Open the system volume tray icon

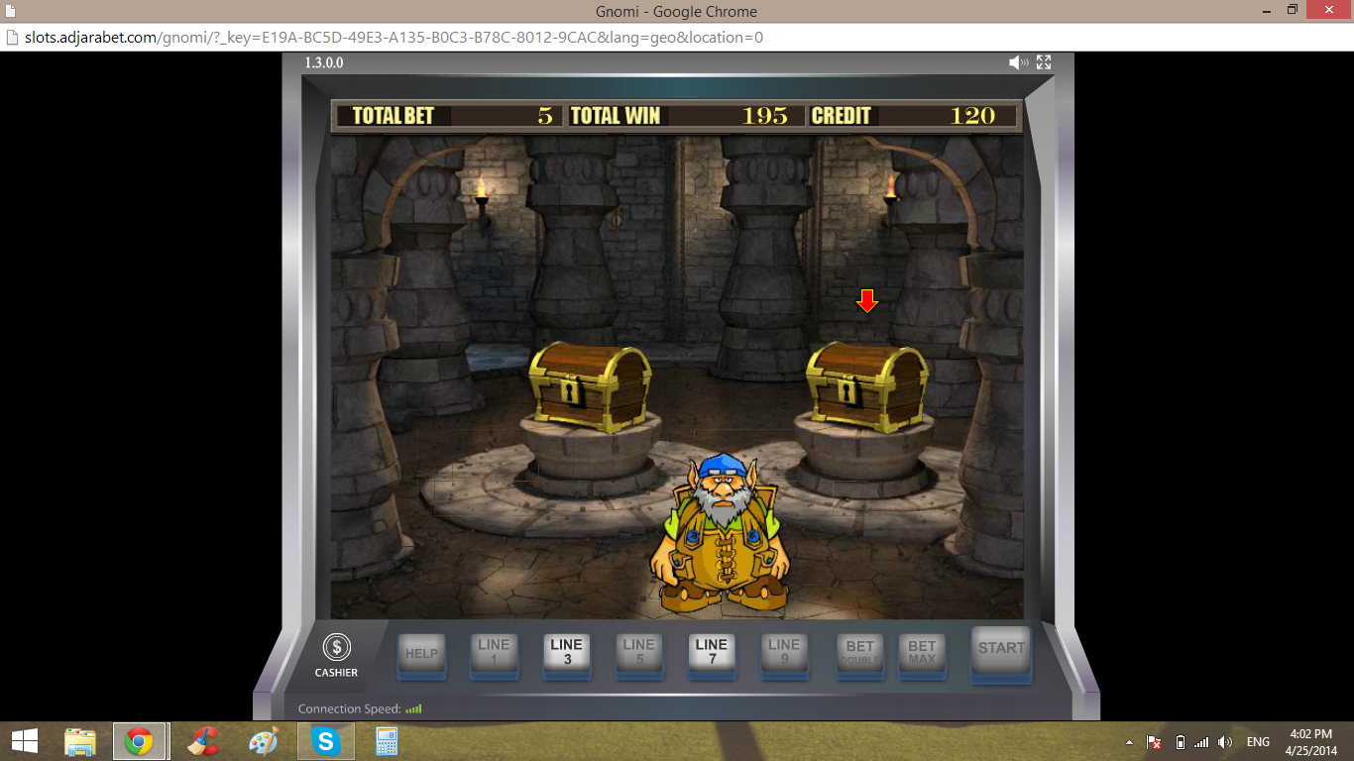click(1225, 742)
